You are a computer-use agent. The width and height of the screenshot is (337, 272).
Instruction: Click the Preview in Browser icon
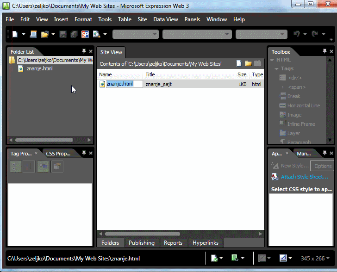(97, 34)
